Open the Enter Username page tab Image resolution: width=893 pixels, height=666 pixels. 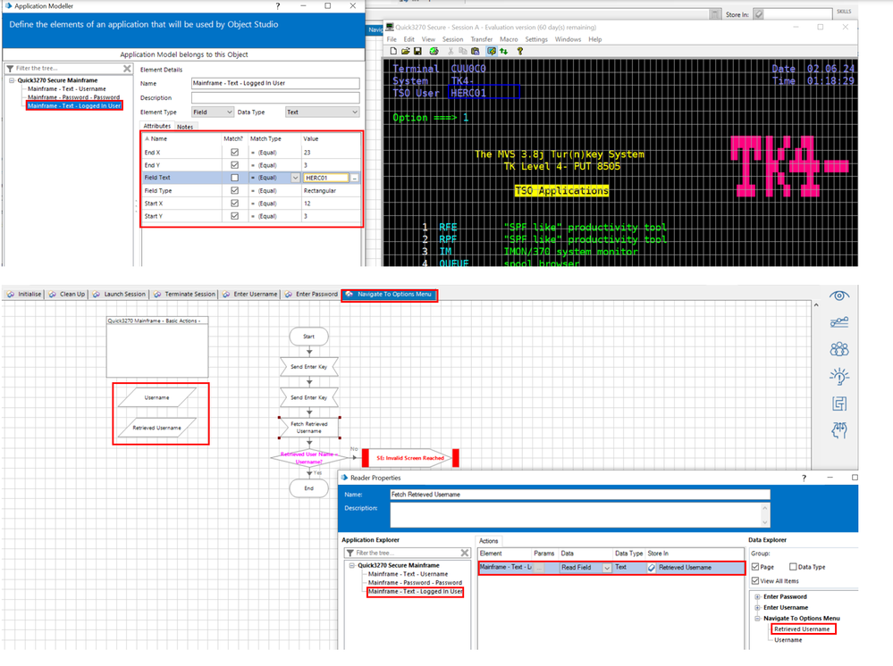tap(255, 294)
